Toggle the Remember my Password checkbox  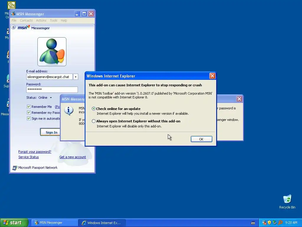coord(29,113)
